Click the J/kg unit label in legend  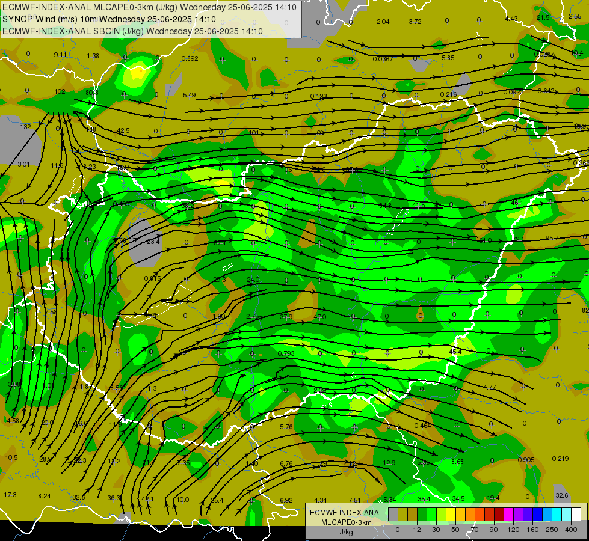[346, 532]
